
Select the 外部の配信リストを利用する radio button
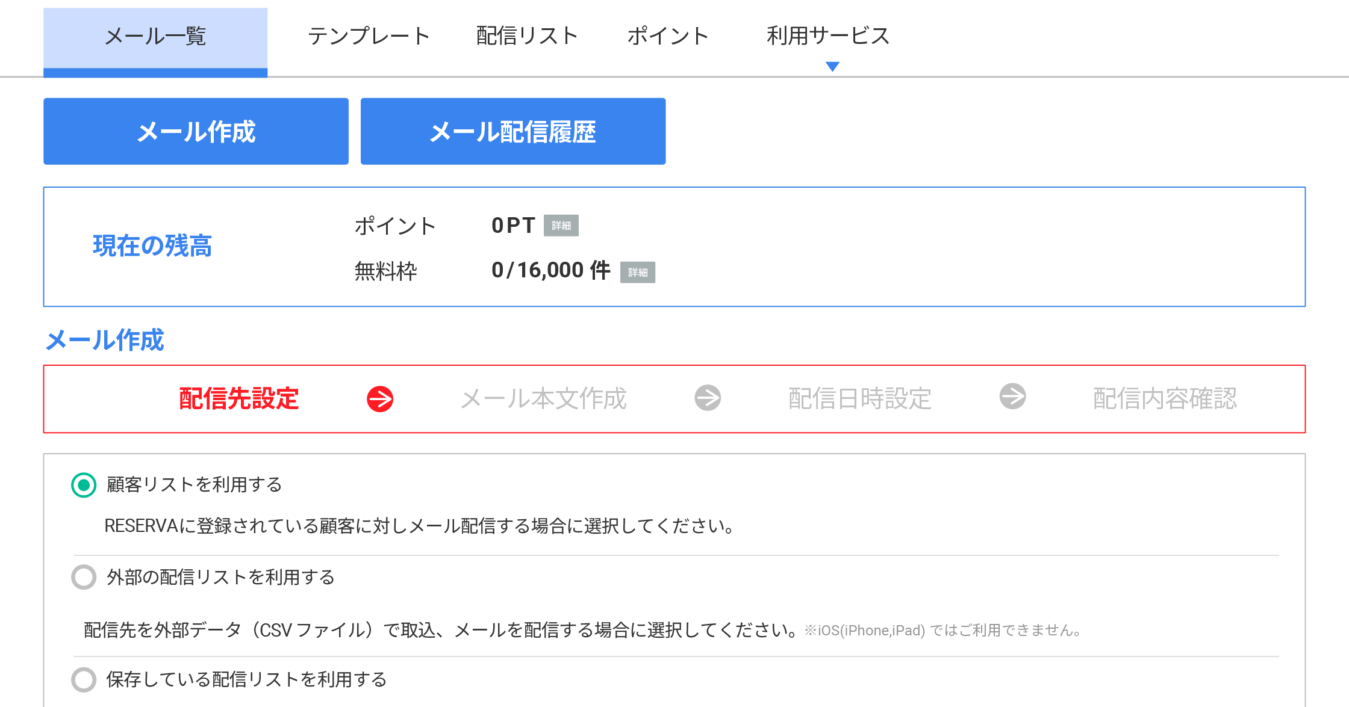[84, 577]
